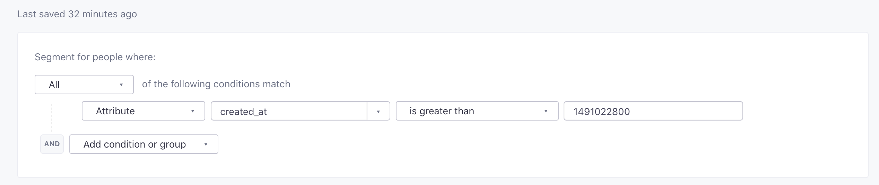
Task: Expand the created_at attribute suggestions arrow
Action: (x=378, y=112)
